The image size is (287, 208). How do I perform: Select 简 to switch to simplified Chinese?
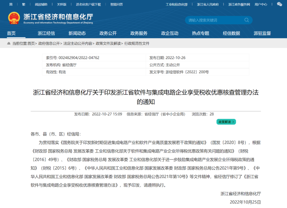[x=11, y=4]
